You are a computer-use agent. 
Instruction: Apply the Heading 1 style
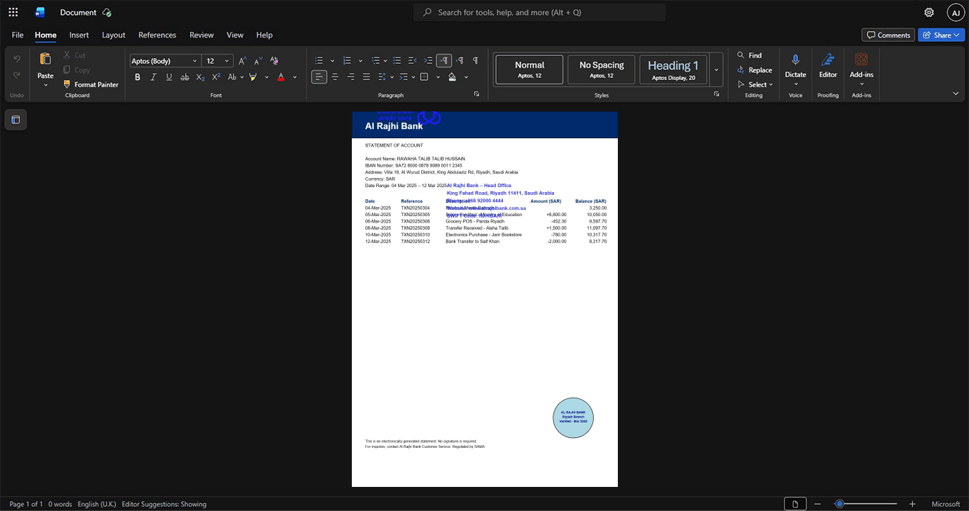[x=673, y=70]
